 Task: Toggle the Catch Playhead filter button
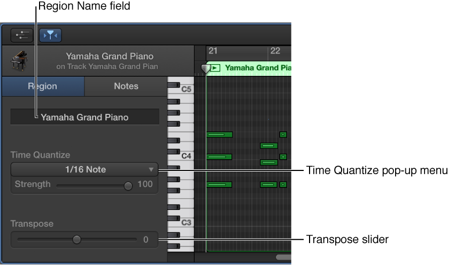coord(50,35)
